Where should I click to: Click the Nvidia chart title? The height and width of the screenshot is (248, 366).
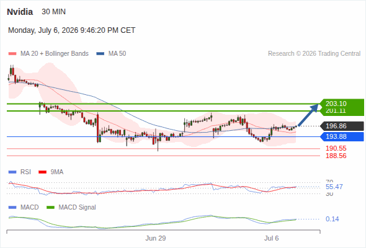[20, 12]
